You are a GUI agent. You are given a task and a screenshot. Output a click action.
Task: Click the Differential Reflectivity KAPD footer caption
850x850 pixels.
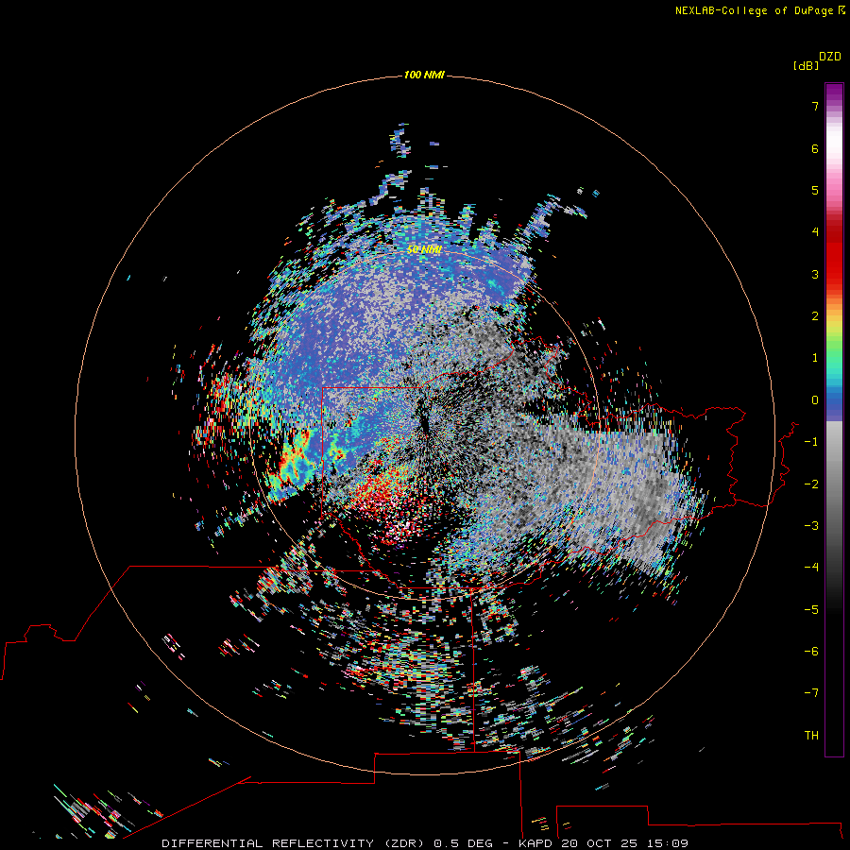(x=425, y=843)
